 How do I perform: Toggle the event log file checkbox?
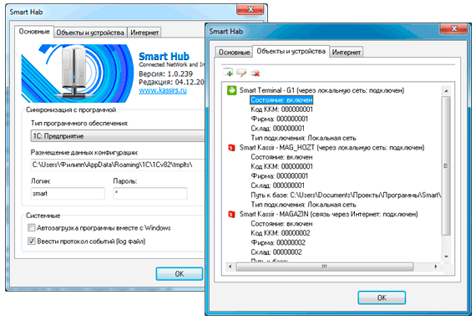(x=31, y=241)
